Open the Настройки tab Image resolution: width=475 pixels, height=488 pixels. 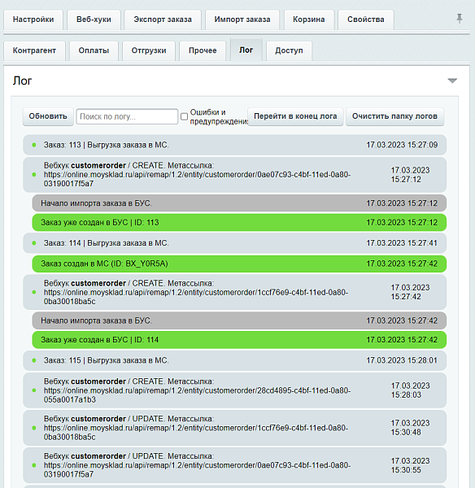pyautogui.click(x=33, y=20)
